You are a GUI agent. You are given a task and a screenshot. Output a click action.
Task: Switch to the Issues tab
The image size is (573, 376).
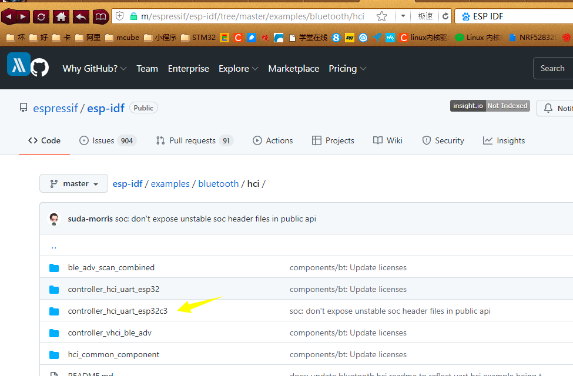[x=108, y=140]
